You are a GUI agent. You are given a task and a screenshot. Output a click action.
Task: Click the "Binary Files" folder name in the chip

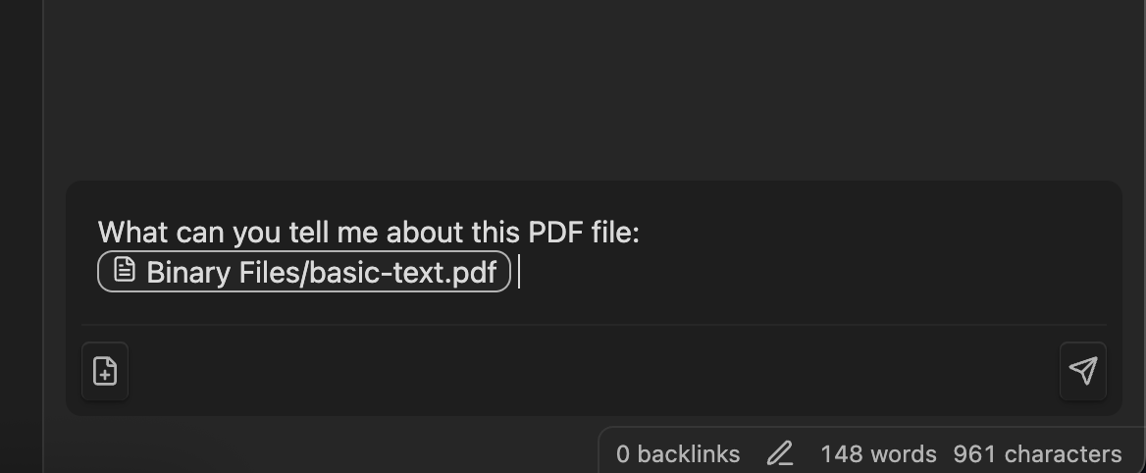click(x=222, y=272)
